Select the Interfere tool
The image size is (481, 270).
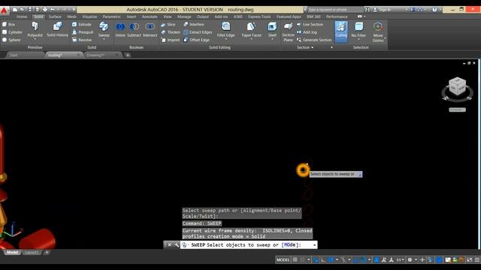click(194, 25)
